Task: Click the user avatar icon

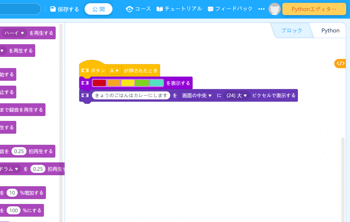Action: click(274, 9)
